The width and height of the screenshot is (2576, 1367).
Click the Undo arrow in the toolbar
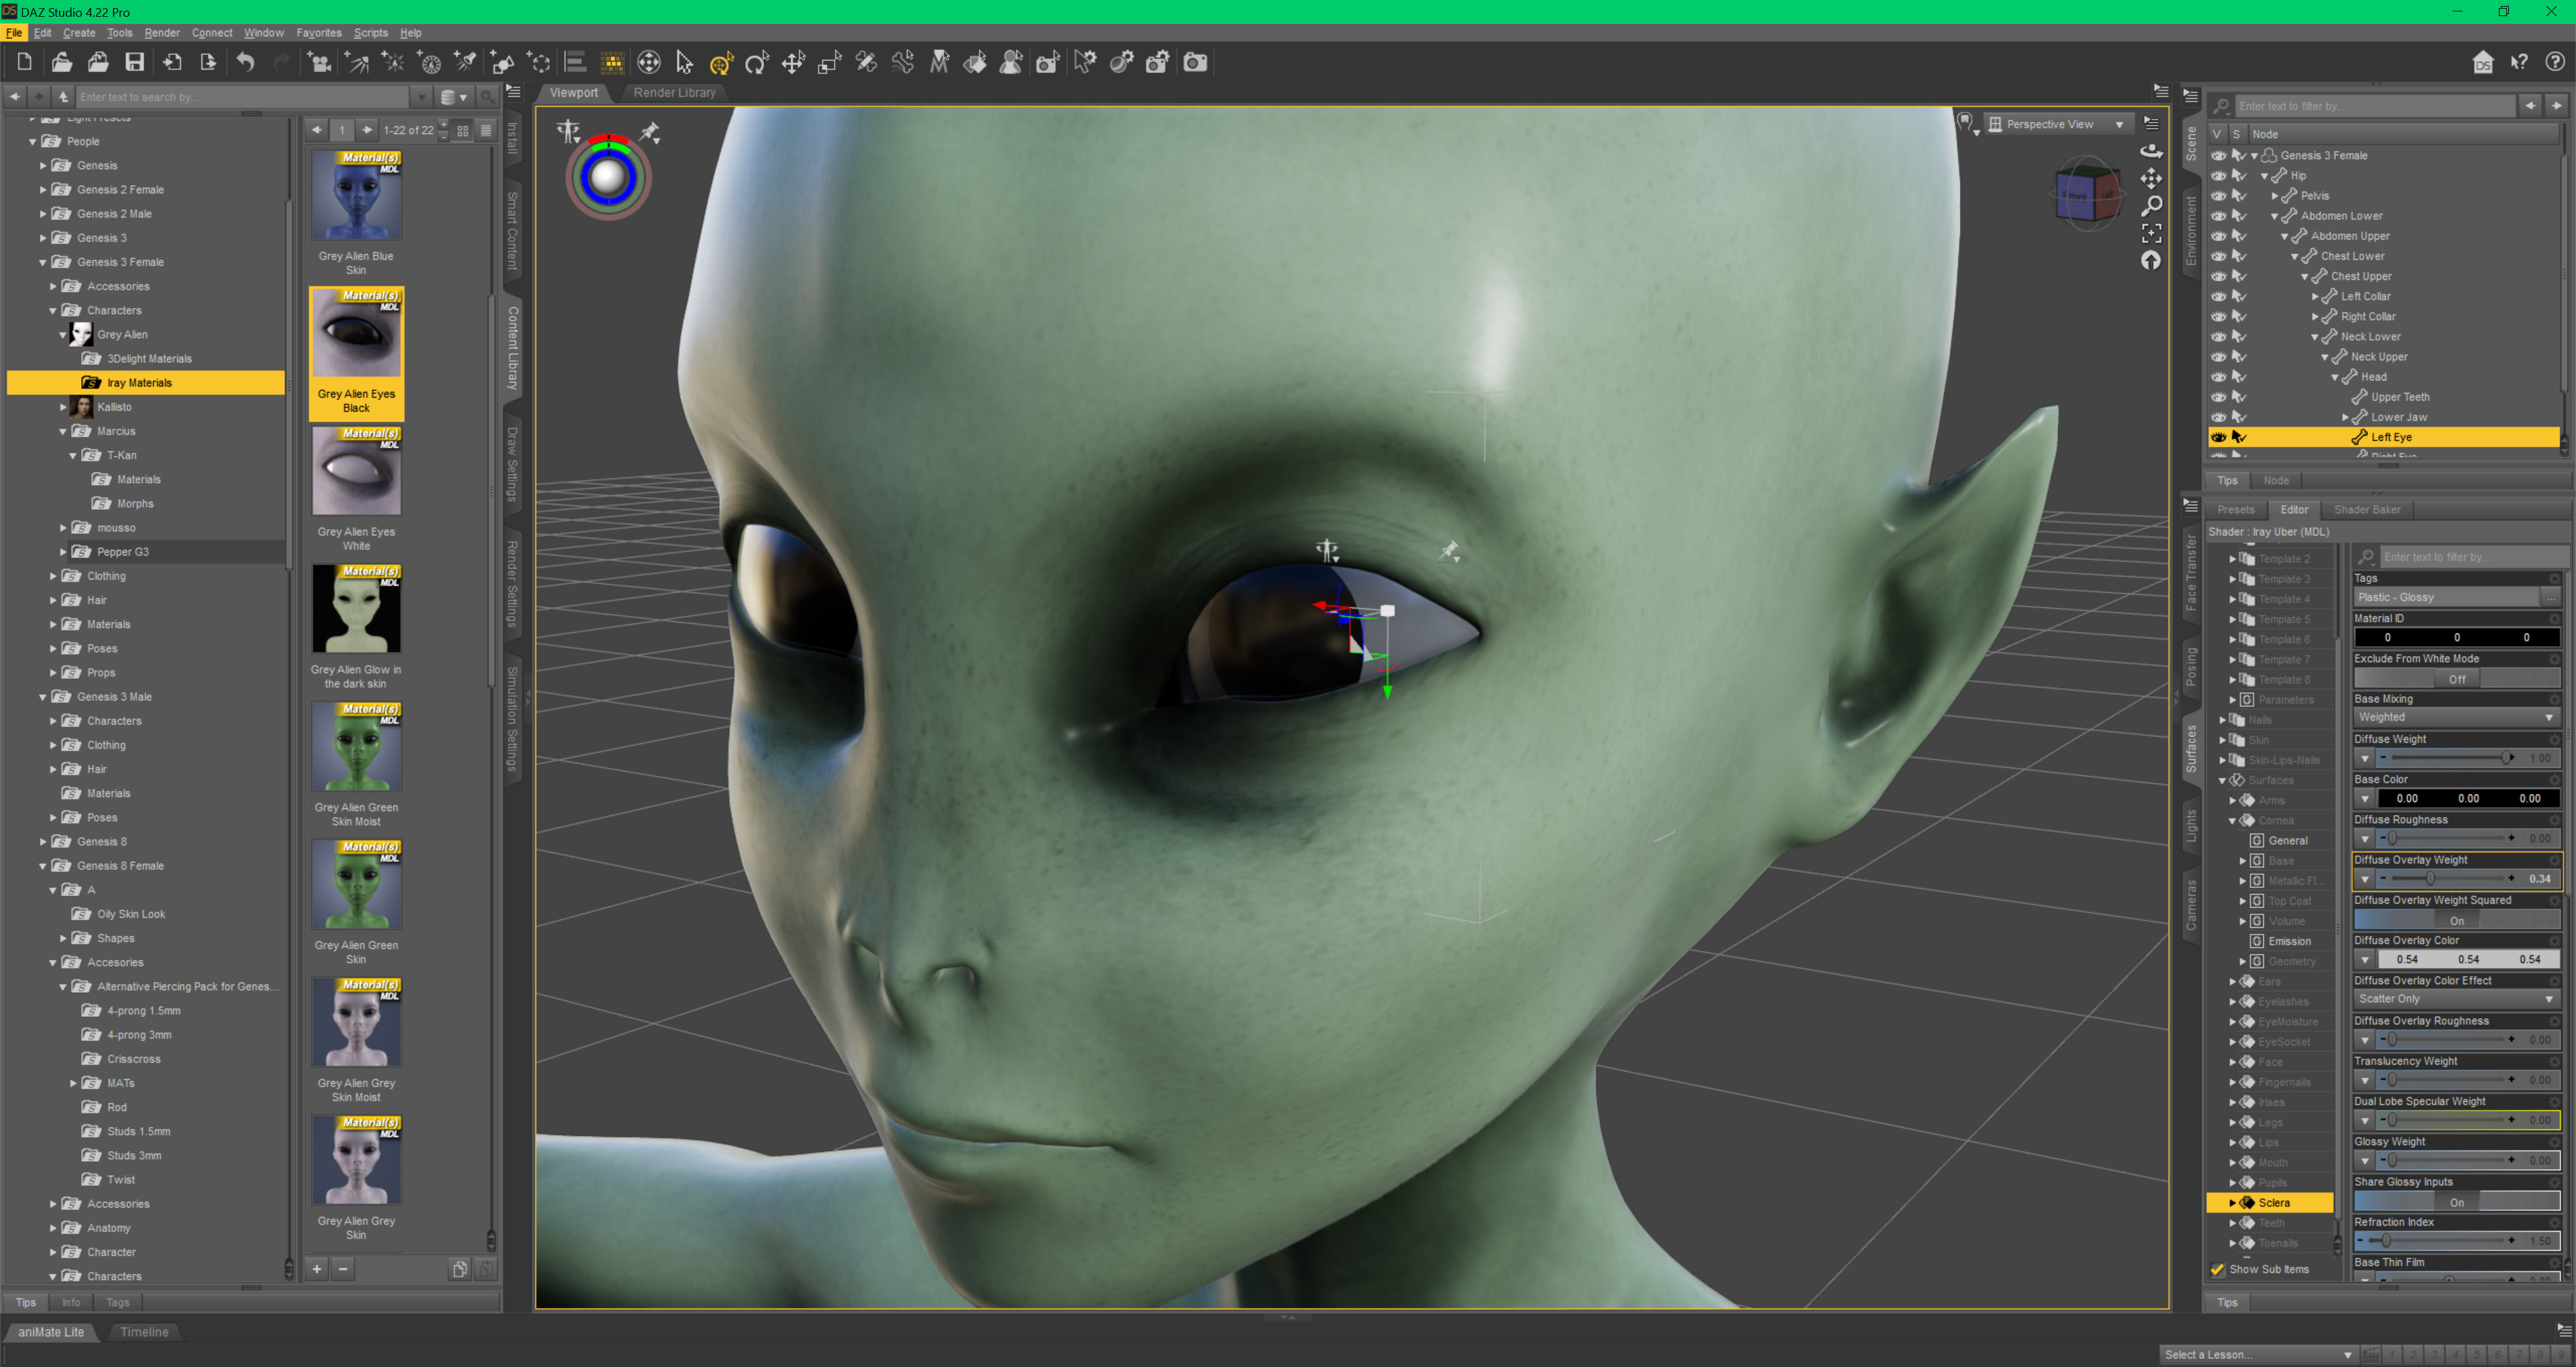pyautogui.click(x=245, y=62)
